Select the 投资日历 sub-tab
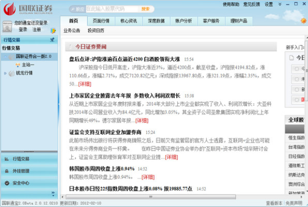This screenshot has width=308, height=207. click(x=96, y=30)
